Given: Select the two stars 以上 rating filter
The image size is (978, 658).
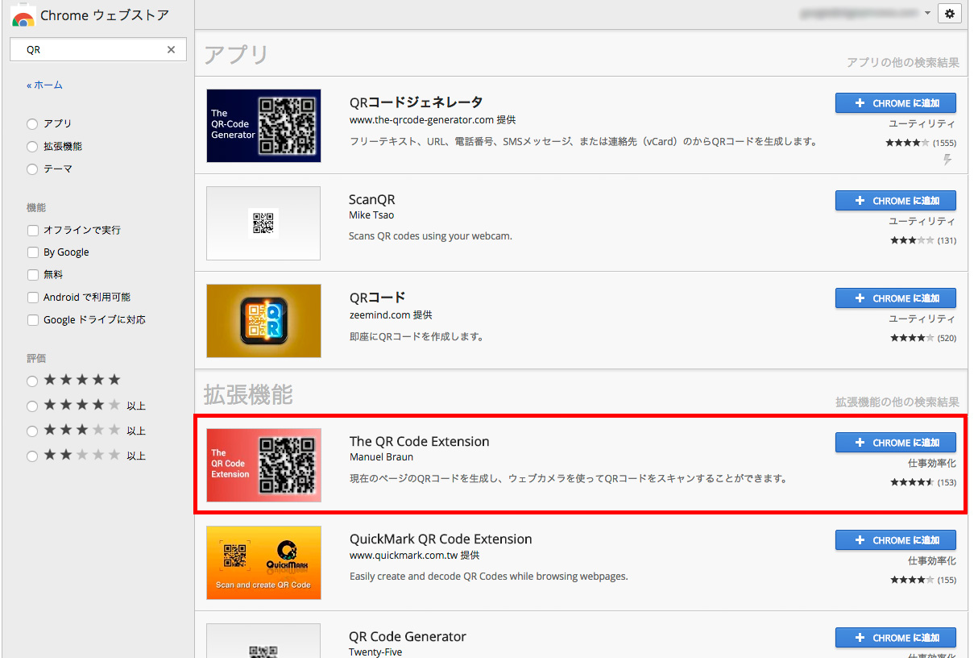Looking at the screenshot, I should (32, 456).
